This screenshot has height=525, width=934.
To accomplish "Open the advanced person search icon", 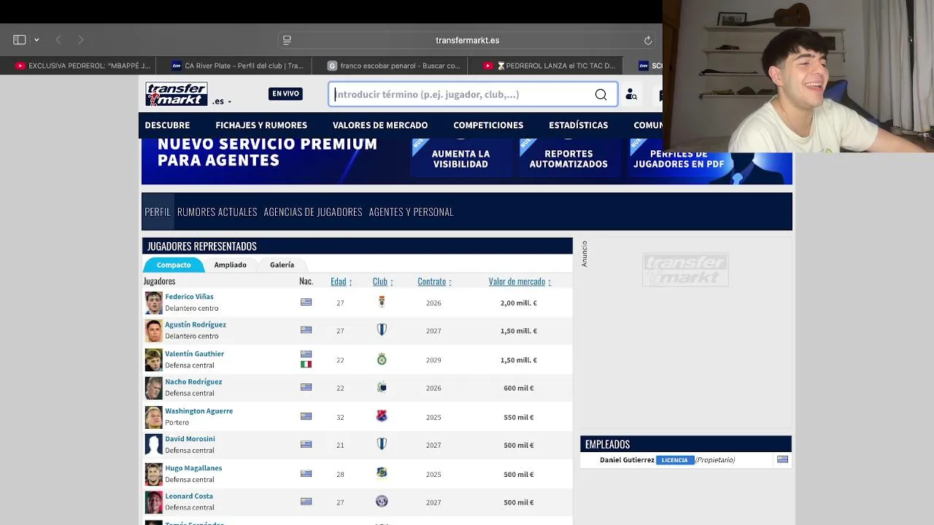I will click(x=631, y=94).
